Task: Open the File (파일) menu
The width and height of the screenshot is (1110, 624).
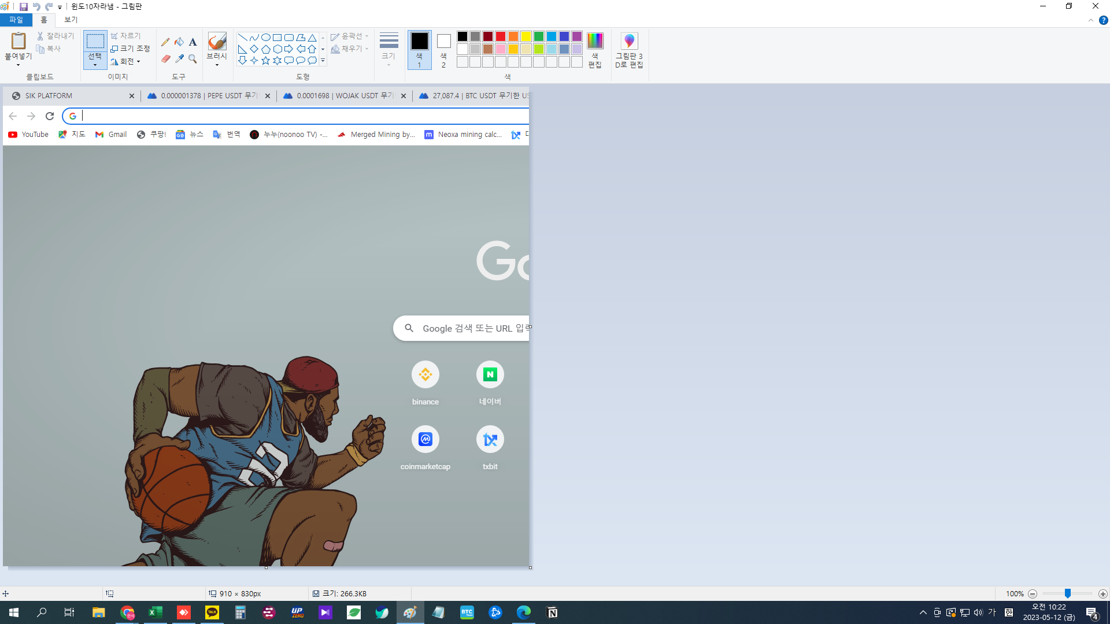Action: click(16, 20)
